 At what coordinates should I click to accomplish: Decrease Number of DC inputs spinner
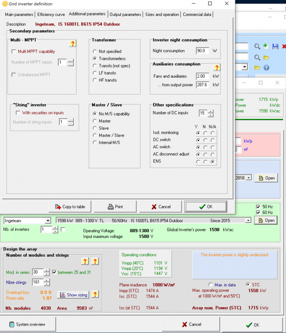pyautogui.click(x=210, y=115)
